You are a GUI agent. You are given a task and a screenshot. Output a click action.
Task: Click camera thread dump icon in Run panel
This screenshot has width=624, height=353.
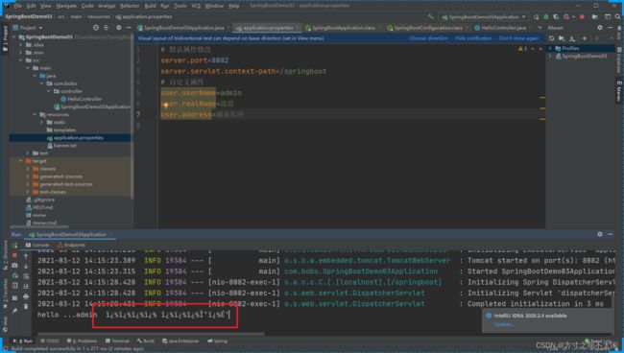coord(14,265)
